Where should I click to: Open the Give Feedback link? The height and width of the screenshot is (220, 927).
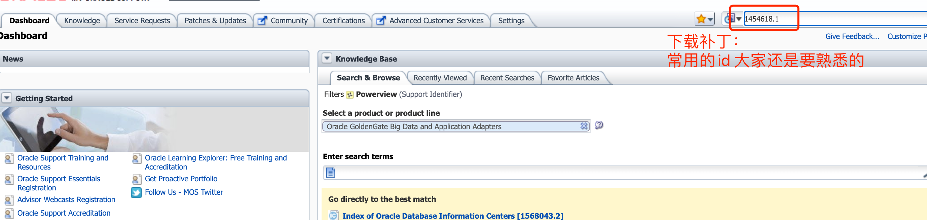point(852,36)
